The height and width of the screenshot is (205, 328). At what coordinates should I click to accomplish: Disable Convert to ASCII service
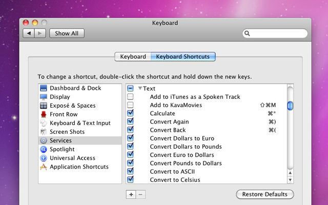coord(130,171)
